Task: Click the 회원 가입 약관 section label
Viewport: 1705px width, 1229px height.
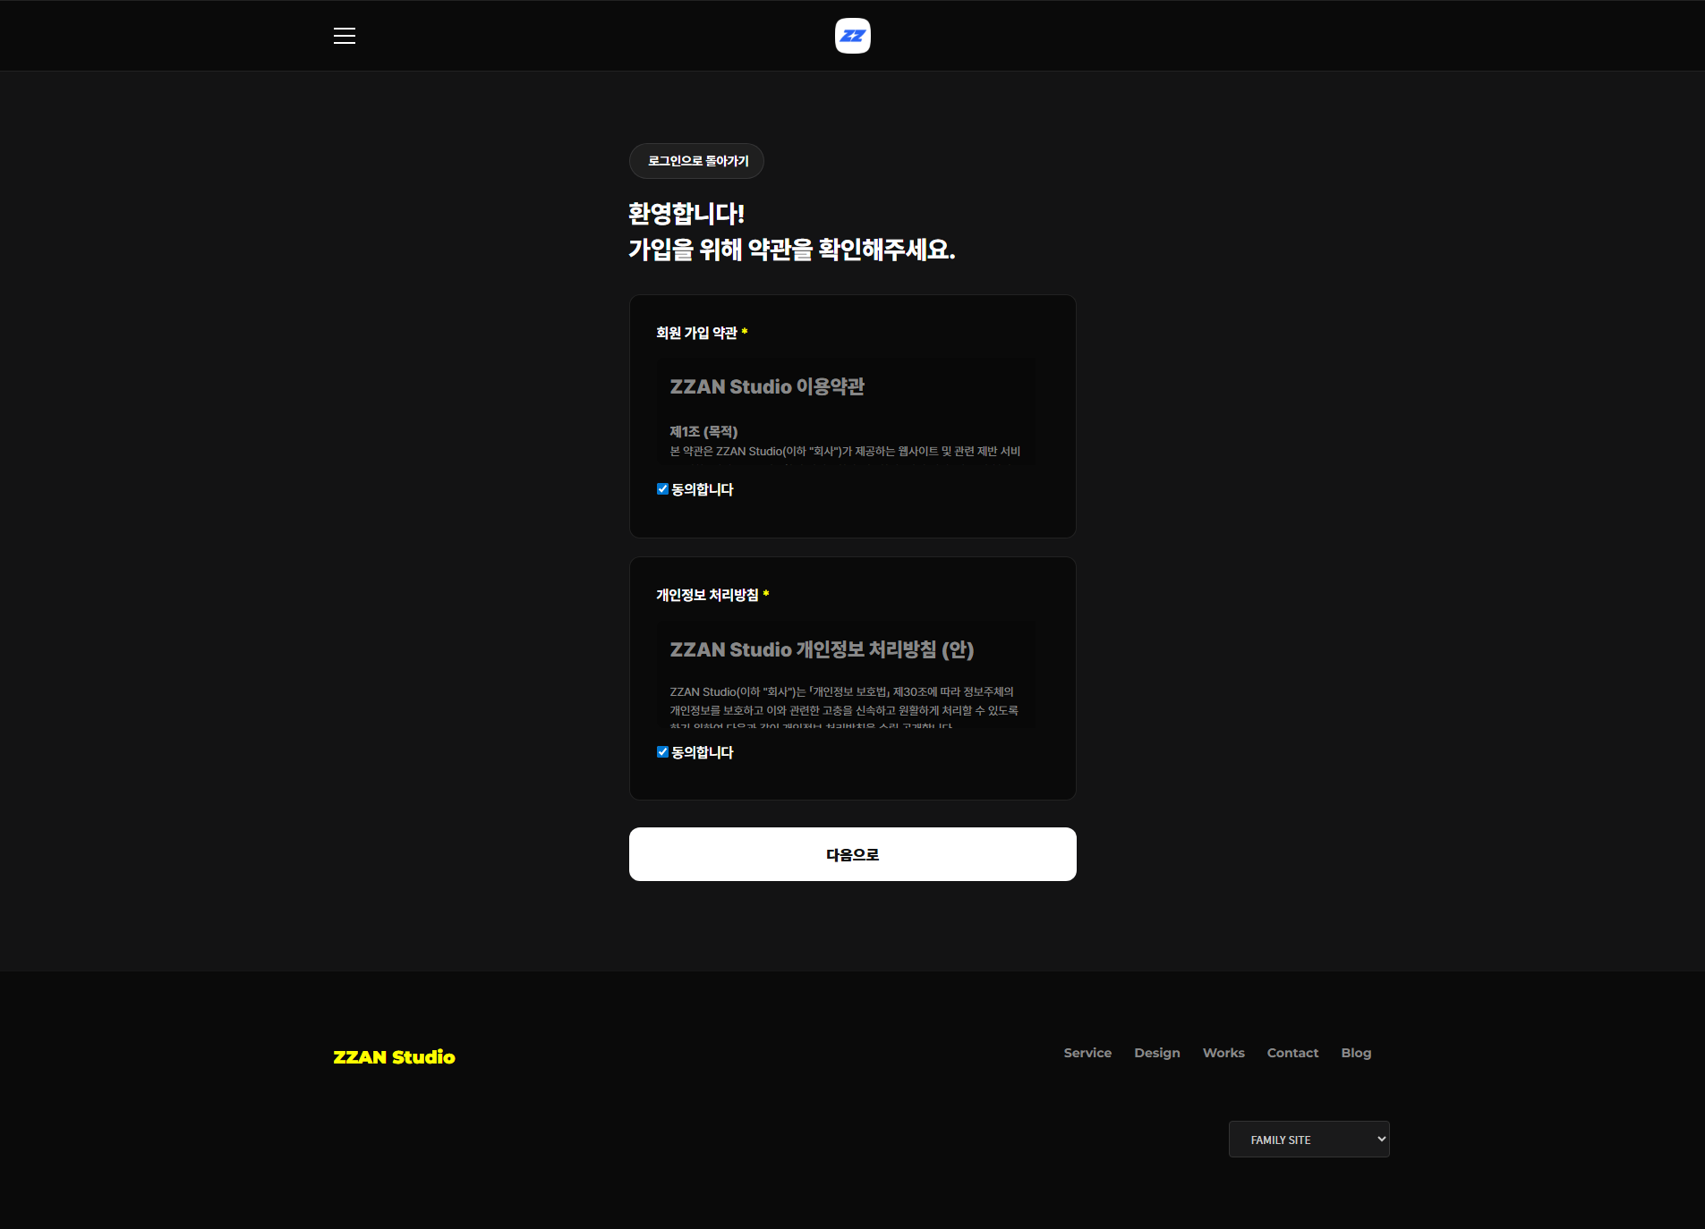Action: point(696,333)
